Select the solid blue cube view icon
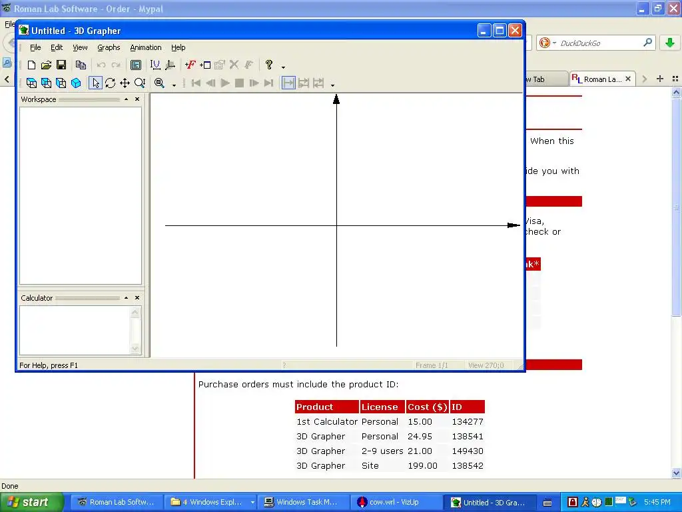 pos(76,83)
